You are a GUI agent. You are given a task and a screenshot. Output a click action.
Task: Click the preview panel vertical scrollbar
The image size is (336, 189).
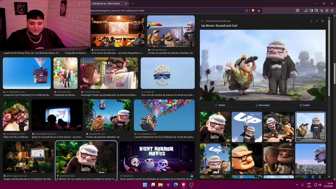point(329,58)
